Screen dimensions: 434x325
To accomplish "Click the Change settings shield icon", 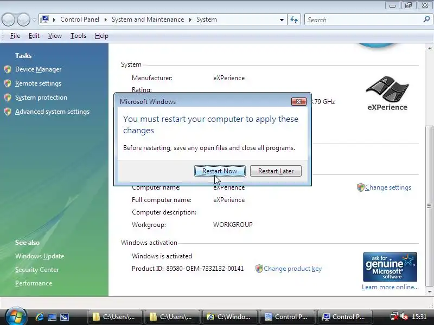I will click(x=360, y=187).
